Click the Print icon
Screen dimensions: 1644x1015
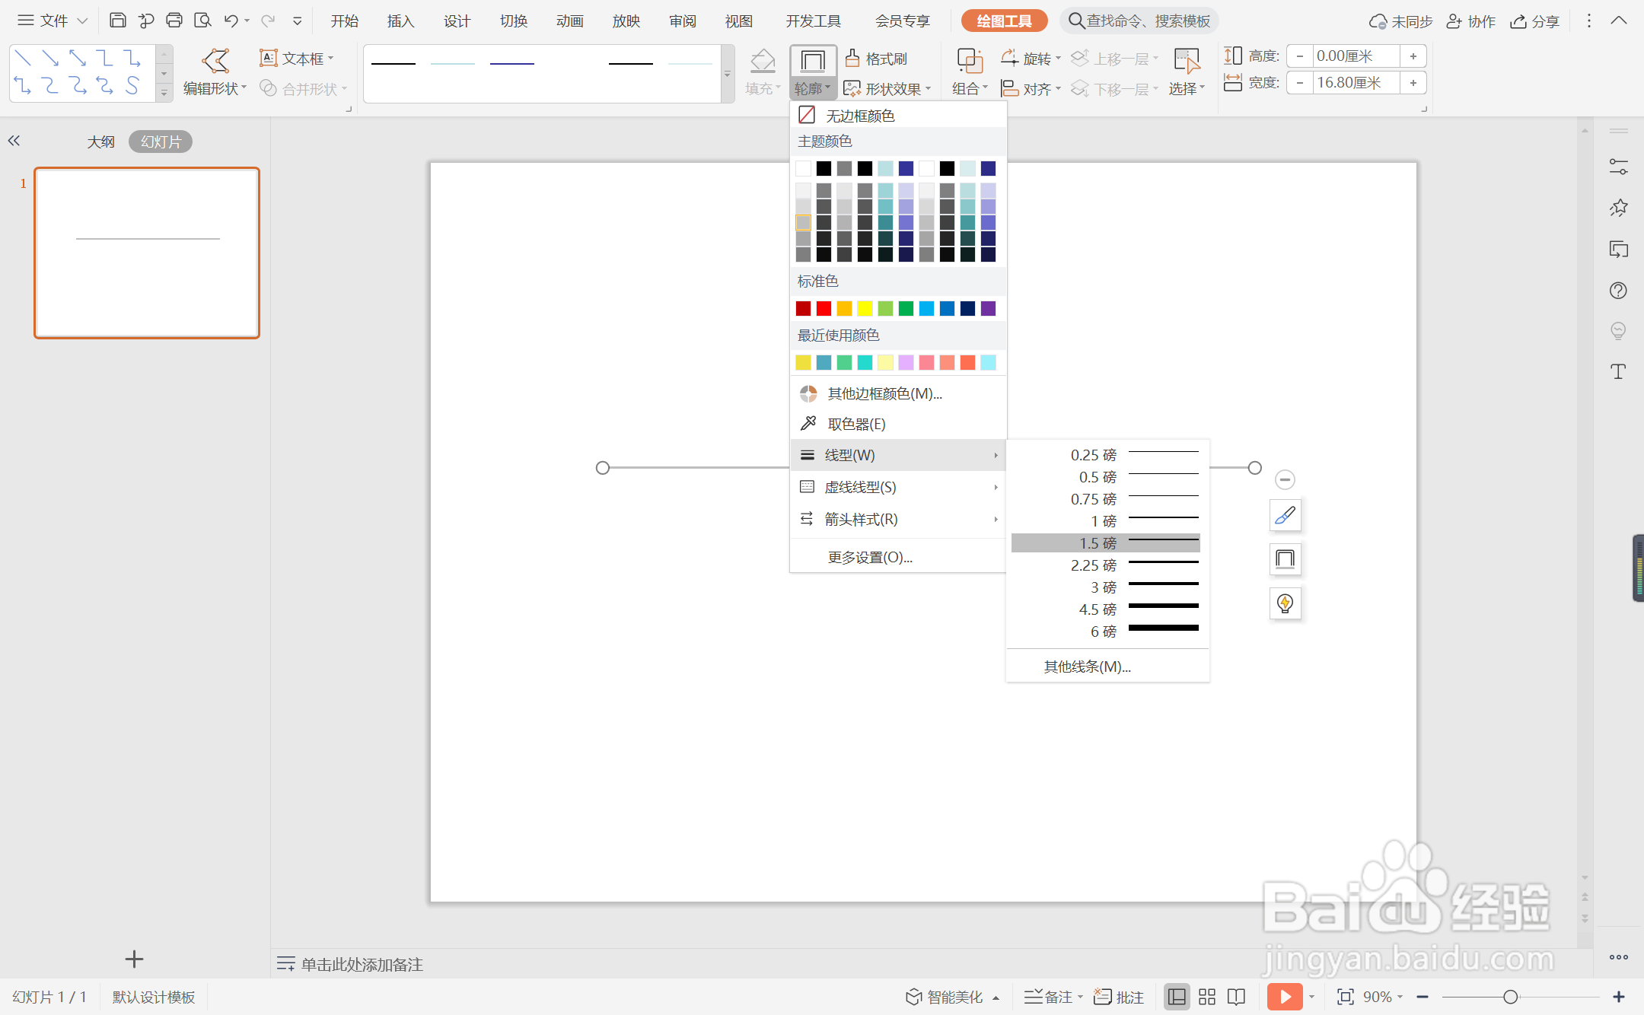[174, 21]
